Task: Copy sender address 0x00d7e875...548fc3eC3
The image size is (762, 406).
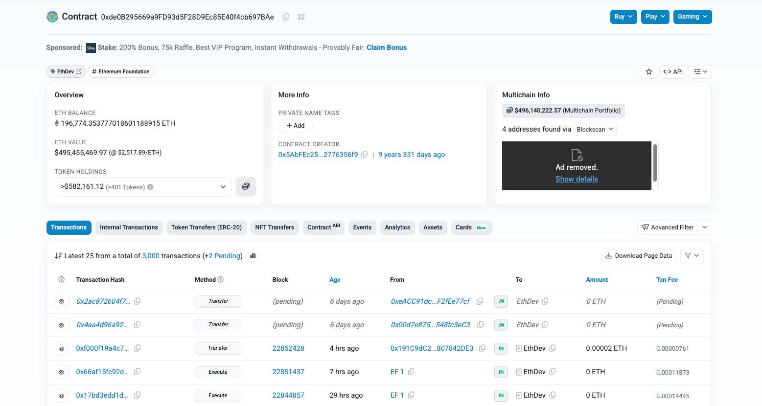Action: 481,325
